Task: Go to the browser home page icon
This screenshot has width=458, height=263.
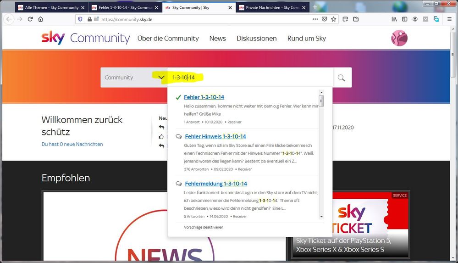Action: click(41, 19)
